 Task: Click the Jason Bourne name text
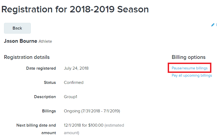pyautogui.click(x=20, y=41)
